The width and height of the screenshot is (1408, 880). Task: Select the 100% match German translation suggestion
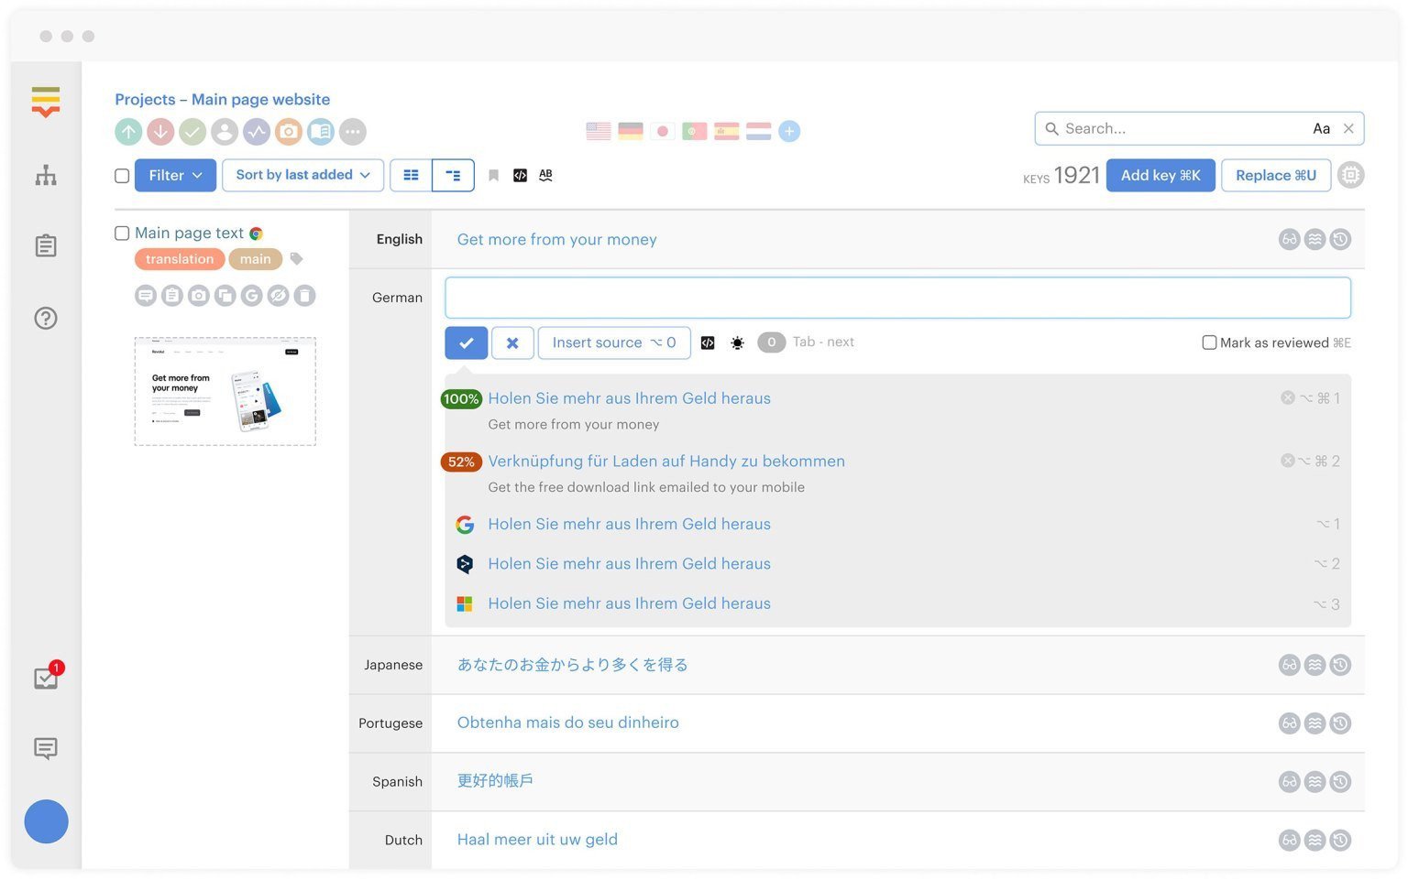pyautogui.click(x=629, y=398)
